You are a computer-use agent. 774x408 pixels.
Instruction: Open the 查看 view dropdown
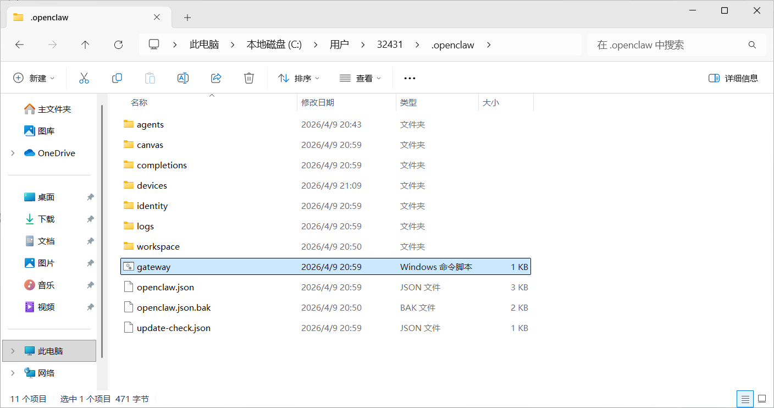[360, 78]
